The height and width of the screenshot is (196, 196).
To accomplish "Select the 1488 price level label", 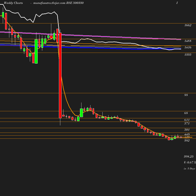I will tap(188, 41).
